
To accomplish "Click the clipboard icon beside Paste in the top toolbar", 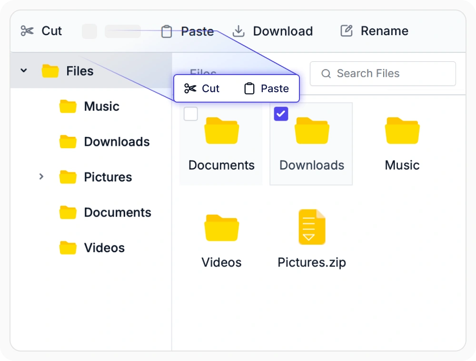I will (166, 31).
